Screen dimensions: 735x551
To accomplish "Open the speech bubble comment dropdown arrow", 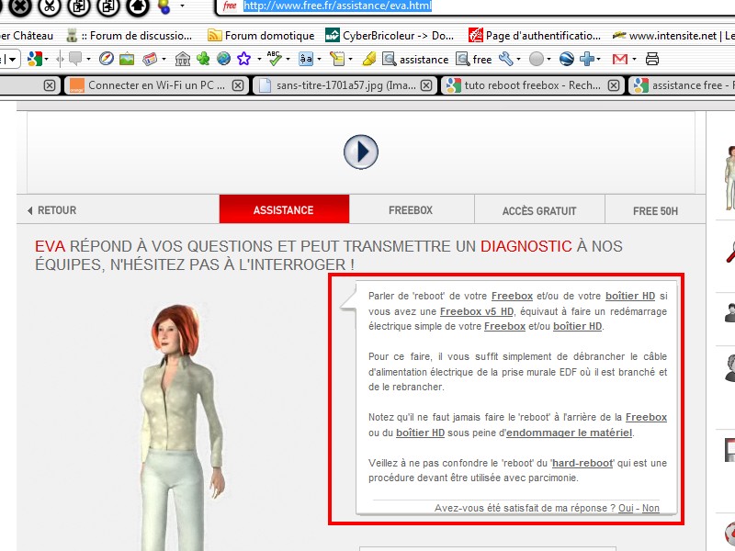I will tap(89, 59).
